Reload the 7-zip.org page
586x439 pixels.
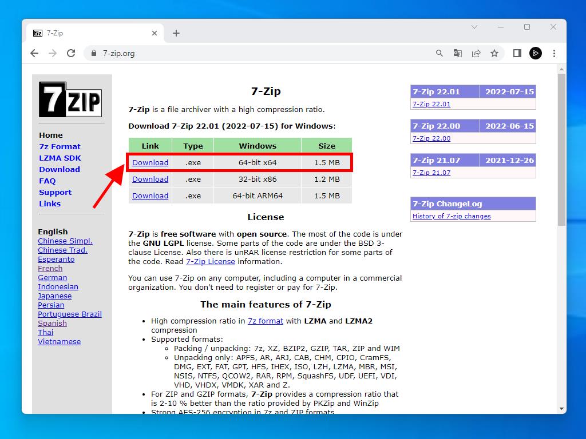coord(71,53)
